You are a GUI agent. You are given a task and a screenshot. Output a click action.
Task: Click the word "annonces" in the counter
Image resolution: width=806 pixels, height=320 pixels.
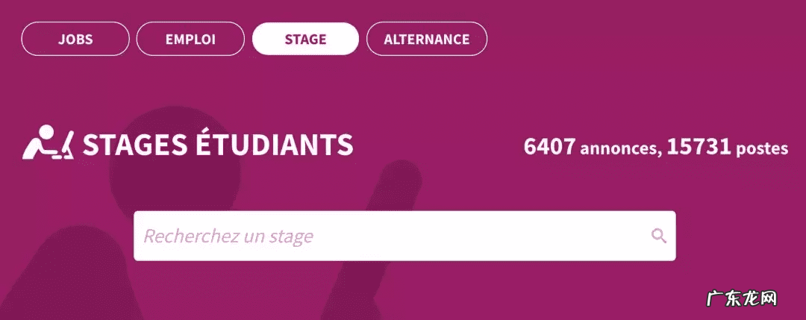(x=621, y=148)
